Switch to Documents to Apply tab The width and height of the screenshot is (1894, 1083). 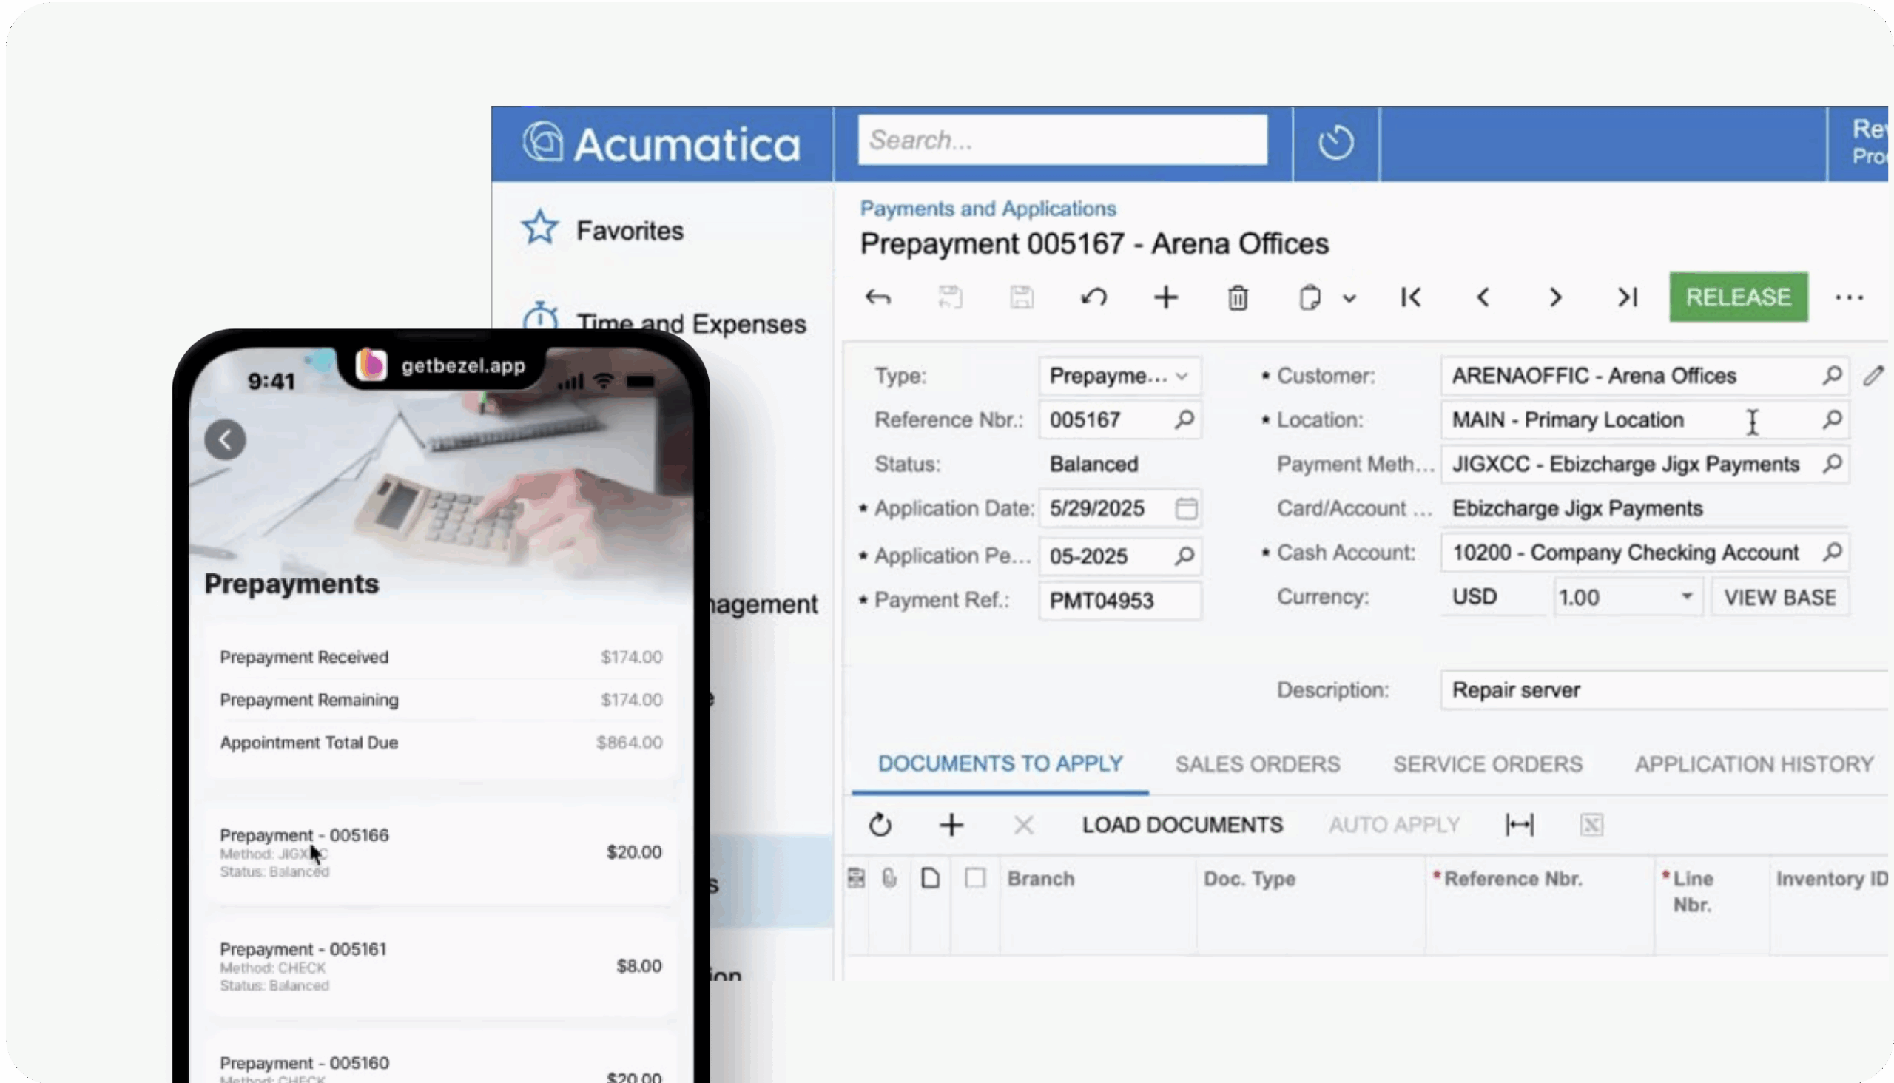(x=1000, y=764)
